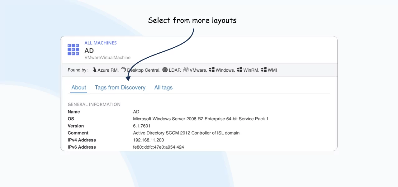Click the Found by label

(78, 70)
